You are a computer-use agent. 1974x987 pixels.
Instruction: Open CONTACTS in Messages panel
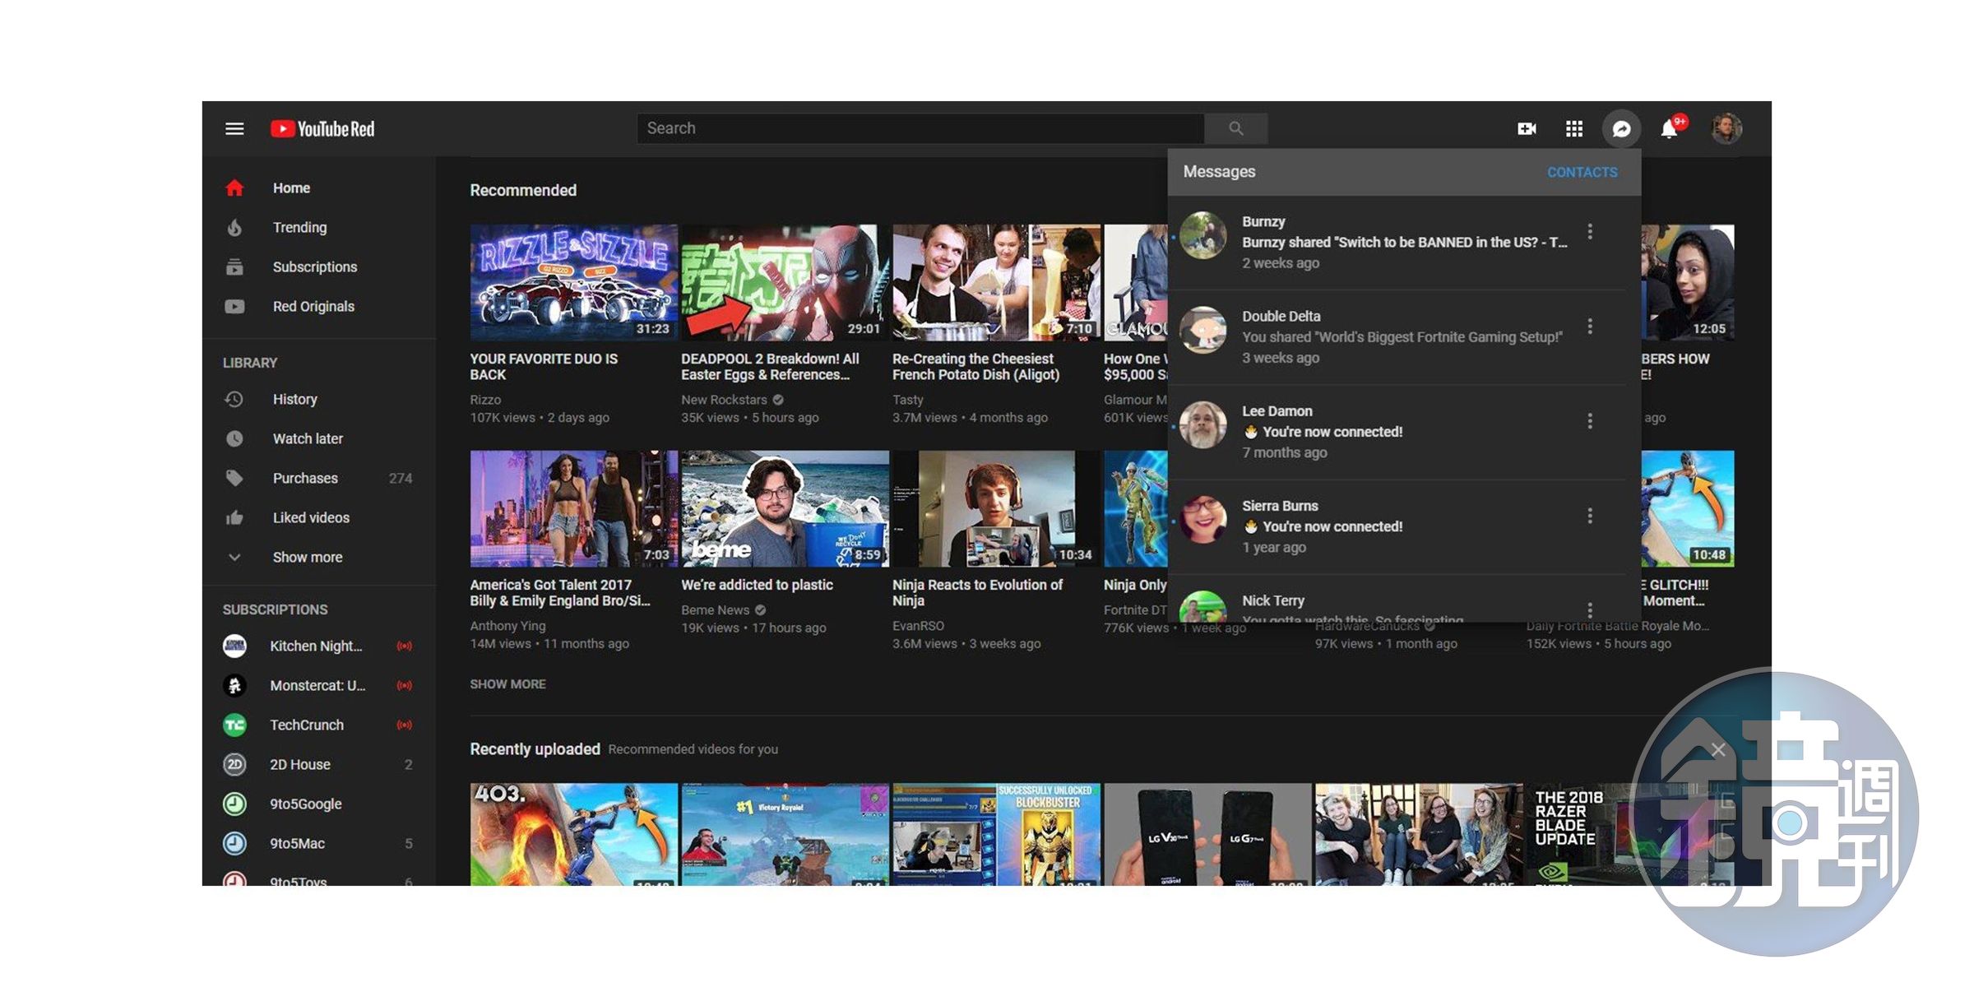[x=1582, y=172]
